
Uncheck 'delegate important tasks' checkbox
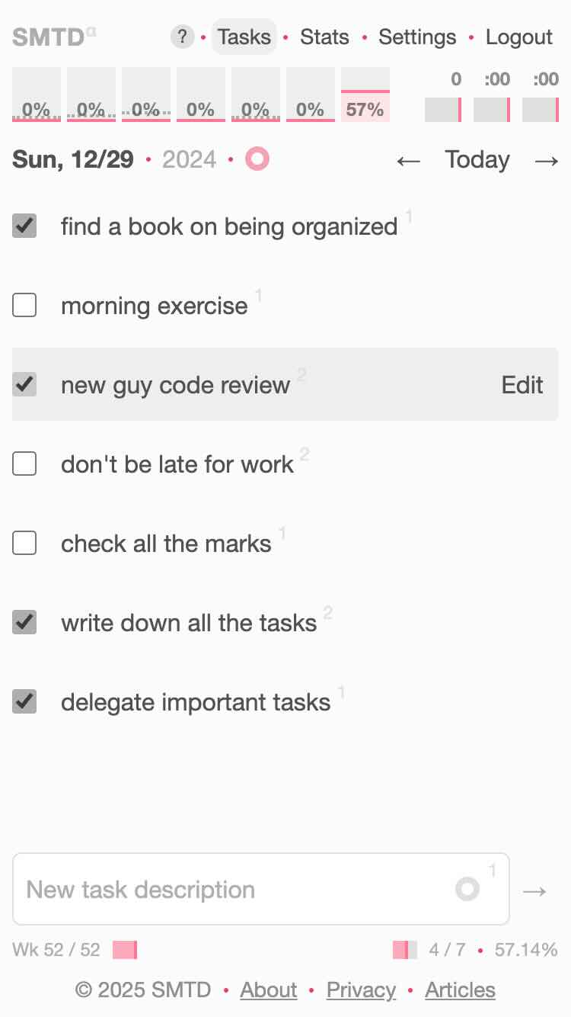(x=24, y=702)
